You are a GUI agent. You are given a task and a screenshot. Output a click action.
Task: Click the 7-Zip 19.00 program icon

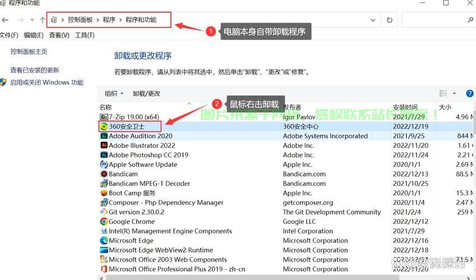click(x=104, y=117)
